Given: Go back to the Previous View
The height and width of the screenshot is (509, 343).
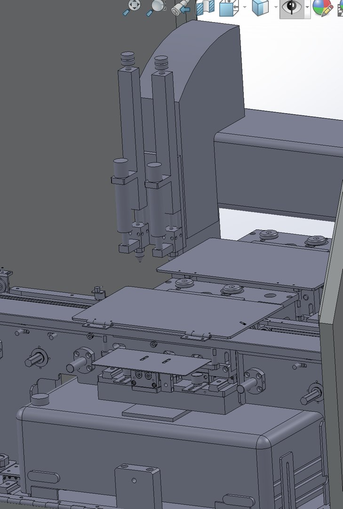Looking at the screenshot, I should click(x=181, y=8).
